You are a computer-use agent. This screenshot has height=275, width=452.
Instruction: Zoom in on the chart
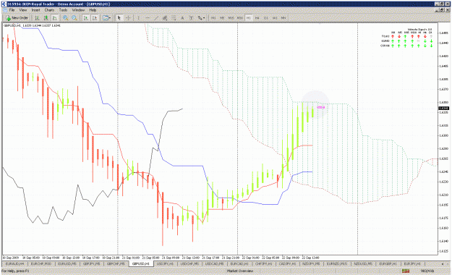(65, 18)
